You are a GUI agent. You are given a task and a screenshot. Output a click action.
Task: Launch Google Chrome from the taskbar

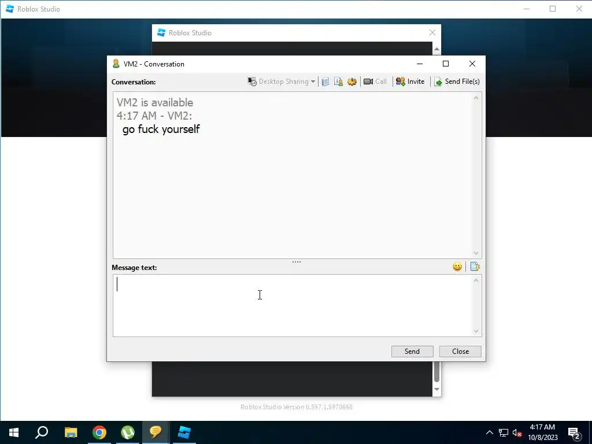coord(99,432)
